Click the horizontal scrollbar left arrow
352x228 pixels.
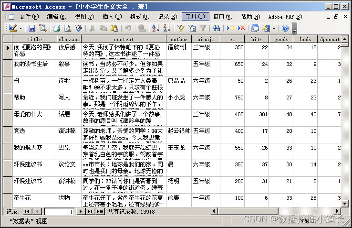214,211
